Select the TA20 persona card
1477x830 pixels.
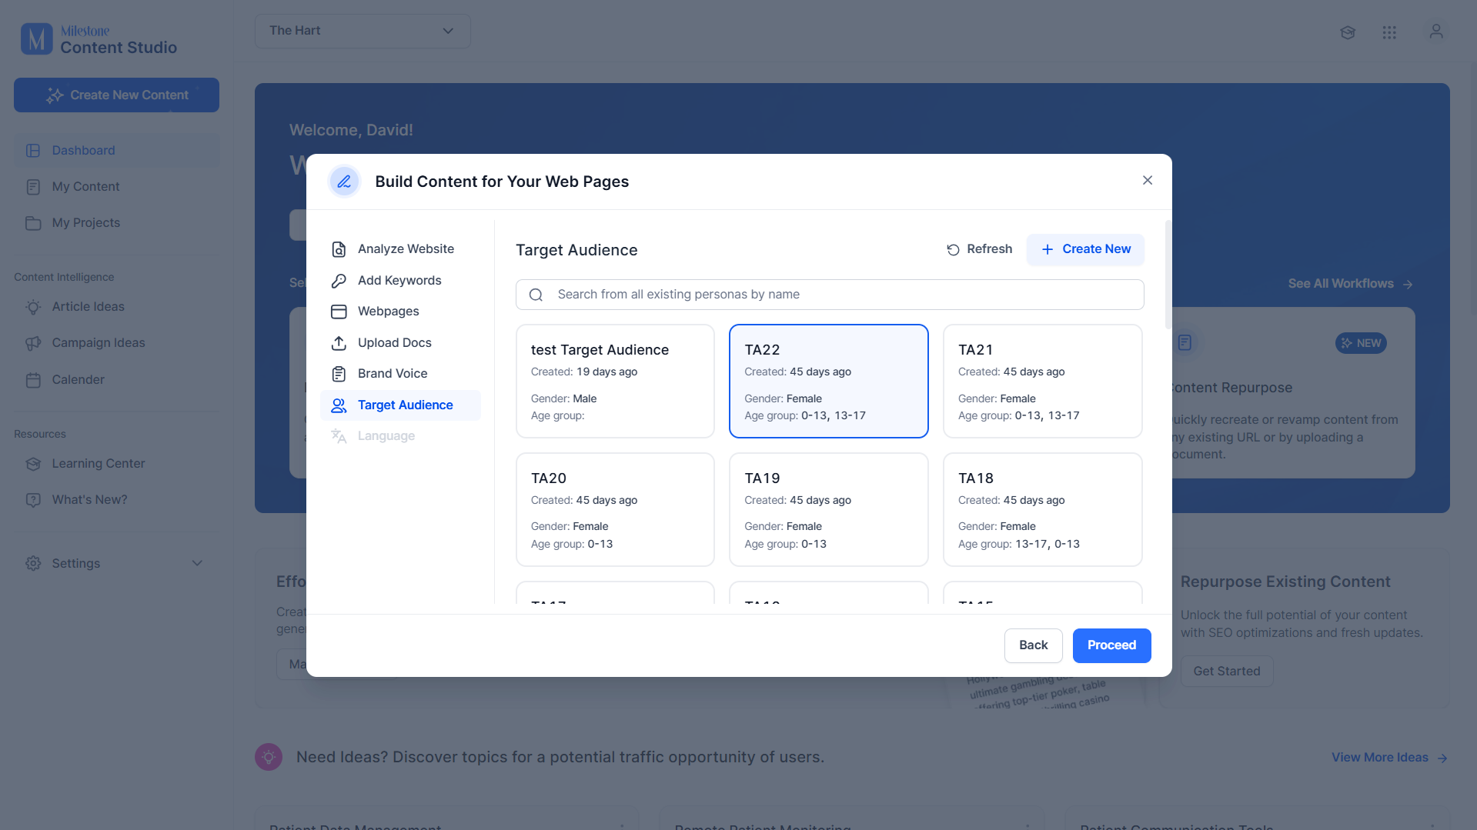(x=615, y=509)
